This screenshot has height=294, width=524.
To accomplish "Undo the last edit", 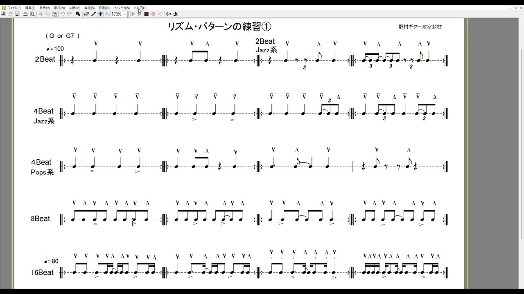I will pos(63,14).
